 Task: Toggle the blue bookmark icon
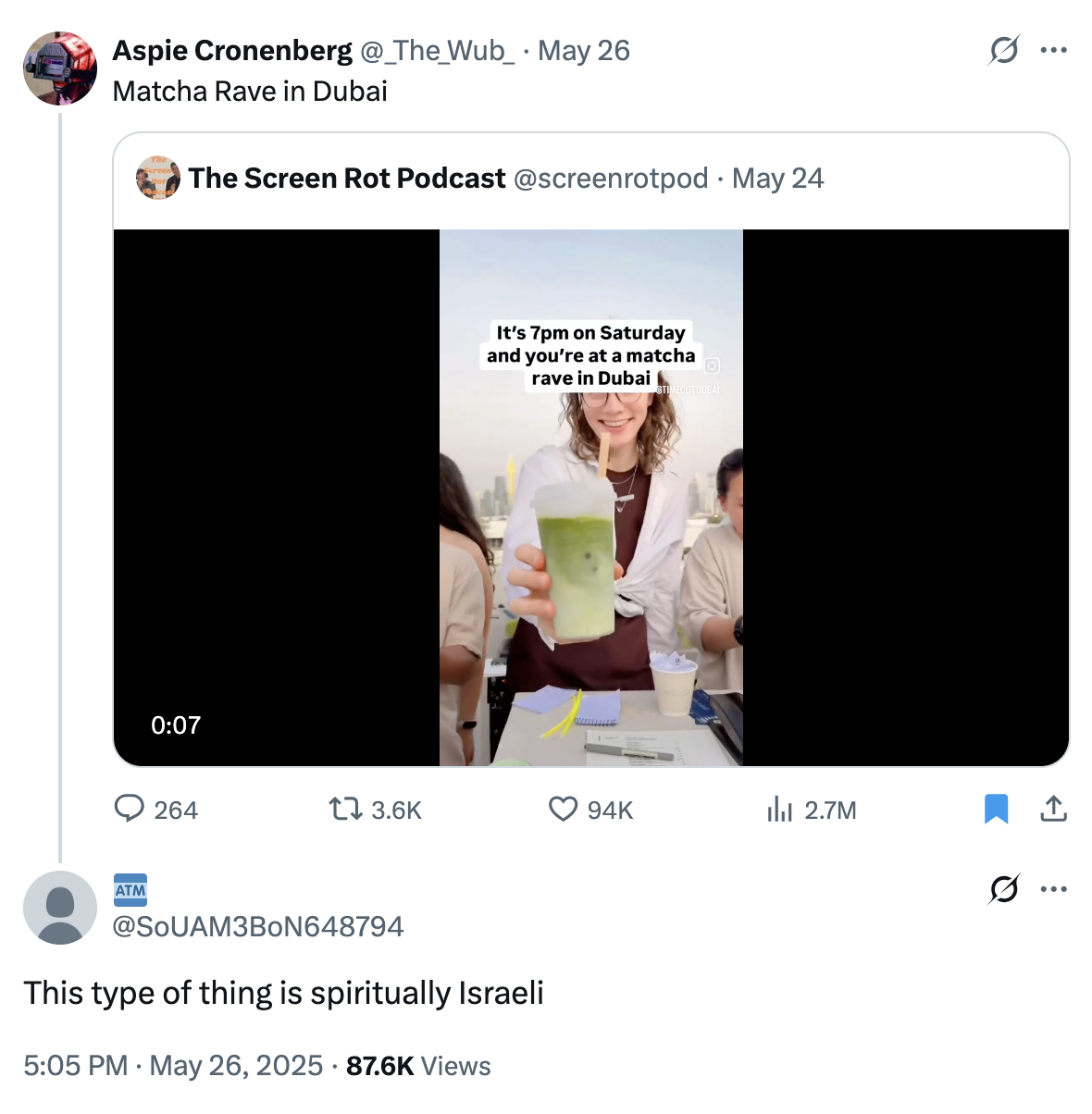coord(996,810)
